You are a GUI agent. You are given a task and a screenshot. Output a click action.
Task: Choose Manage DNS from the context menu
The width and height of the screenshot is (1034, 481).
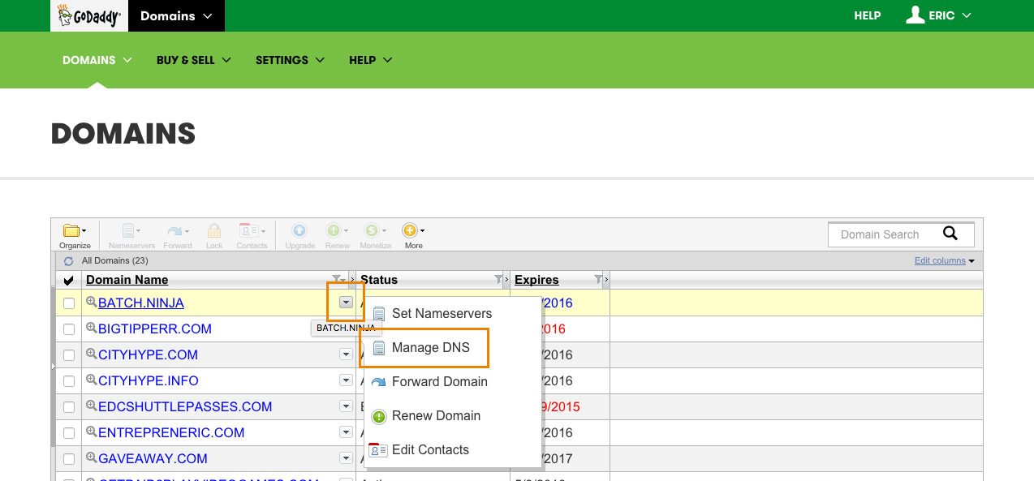coord(430,348)
